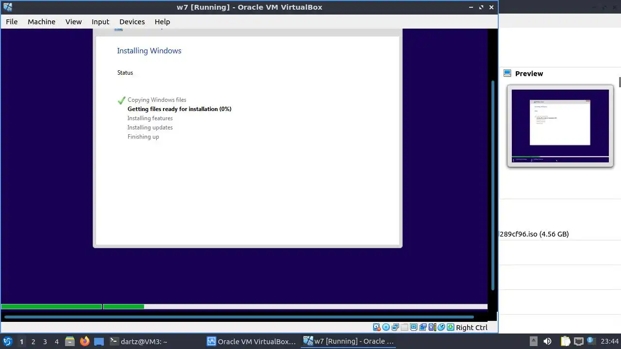Open the View menu
This screenshot has width=621, height=349.
[x=74, y=22]
